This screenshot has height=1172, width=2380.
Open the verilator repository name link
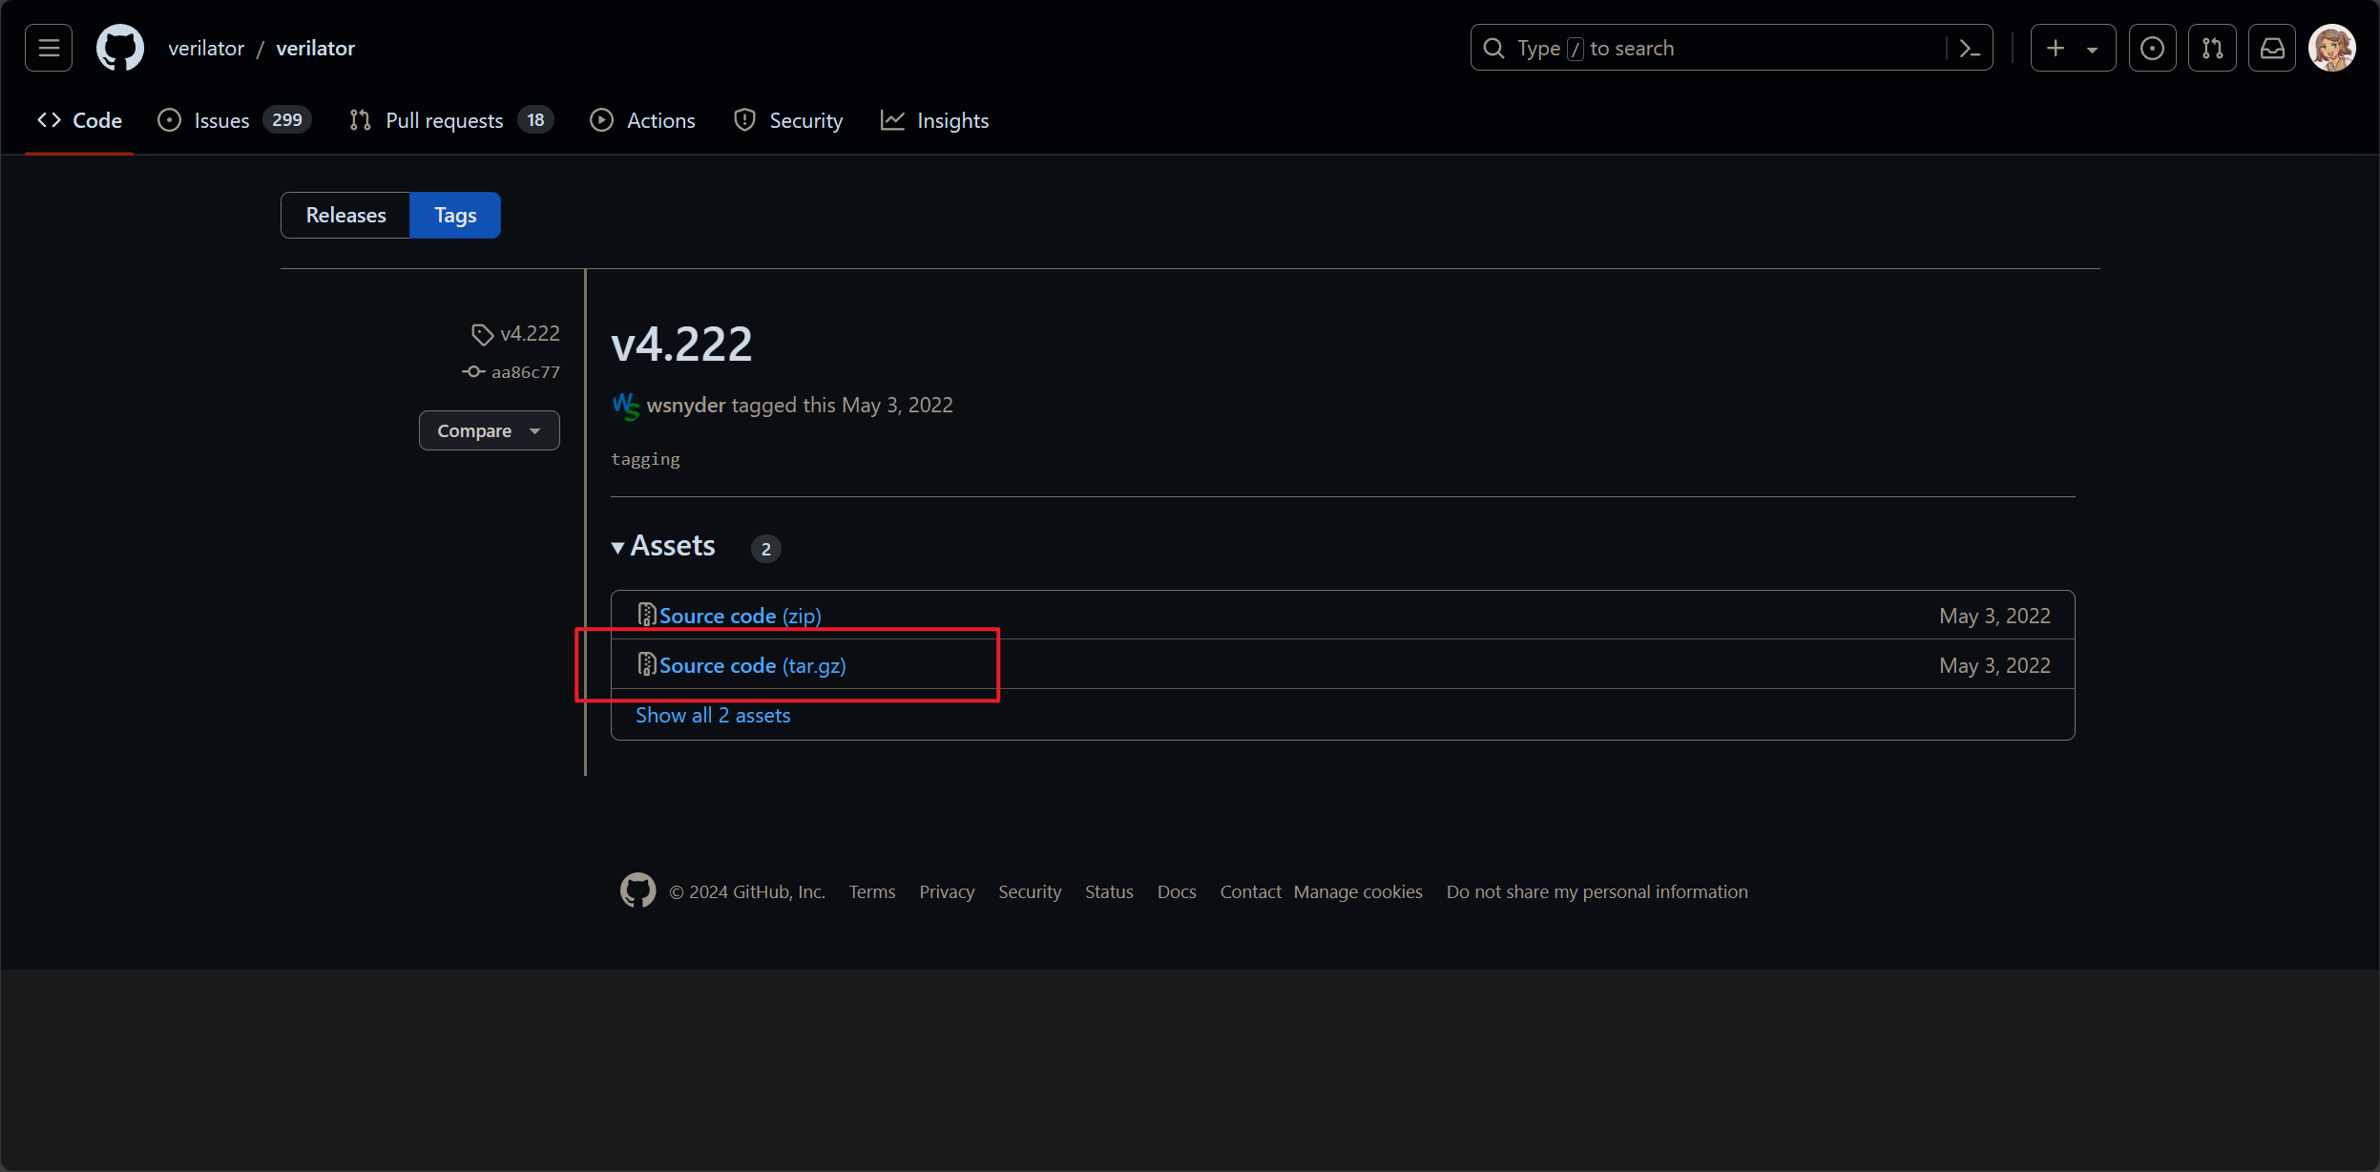(315, 48)
